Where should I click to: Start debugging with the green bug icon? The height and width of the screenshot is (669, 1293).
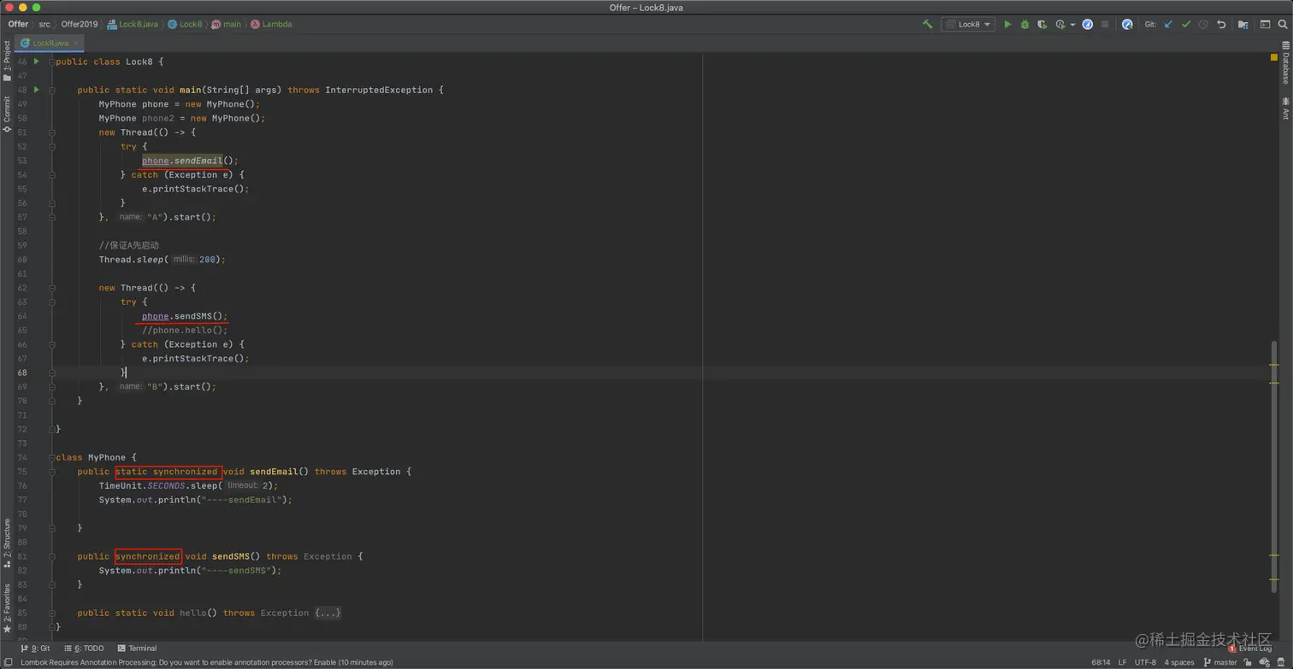(1024, 25)
